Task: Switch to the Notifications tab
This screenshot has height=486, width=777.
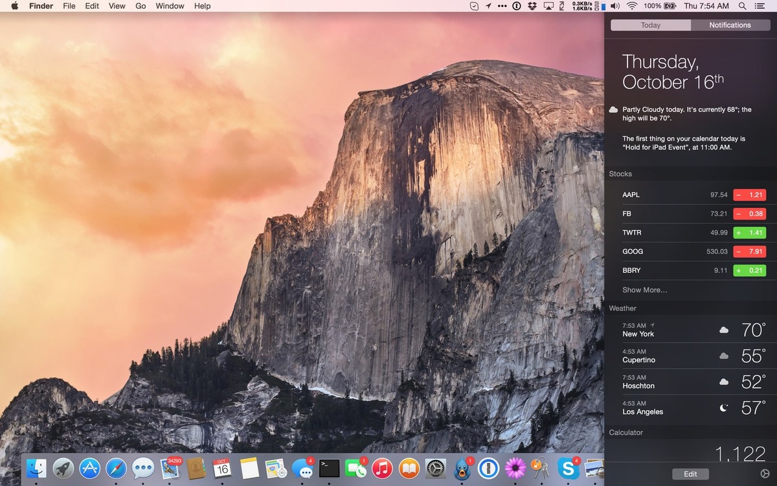Action: [x=730, y=25]
